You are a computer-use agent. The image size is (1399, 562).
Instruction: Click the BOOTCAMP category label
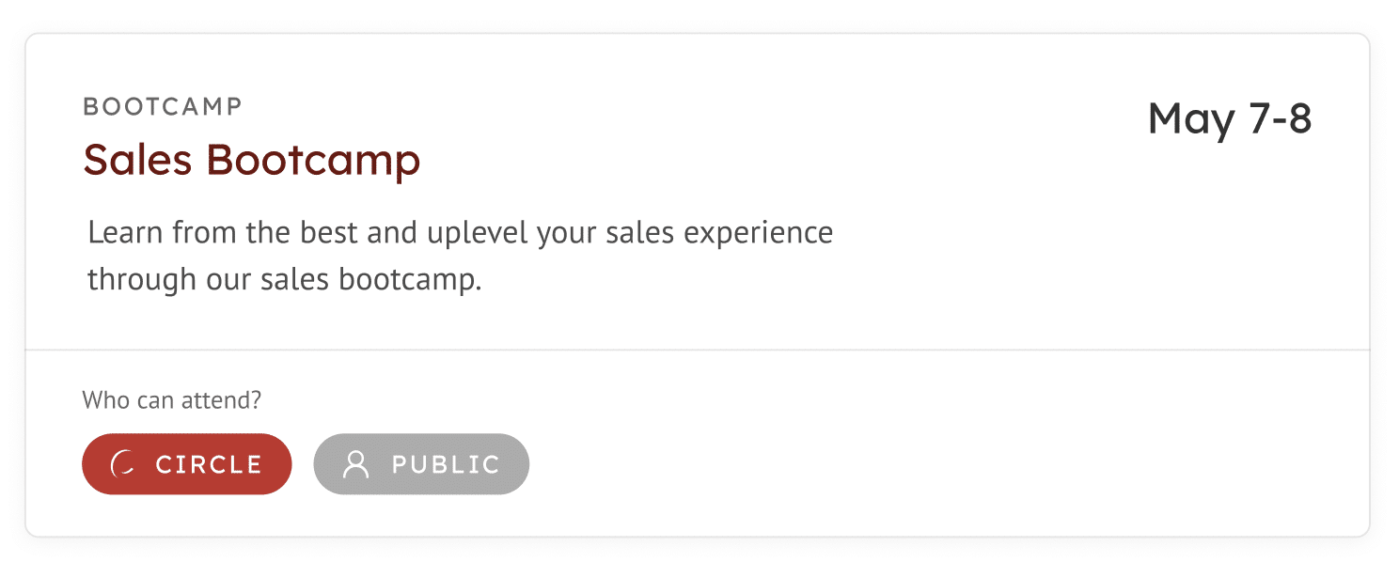(x=163, y=107)
